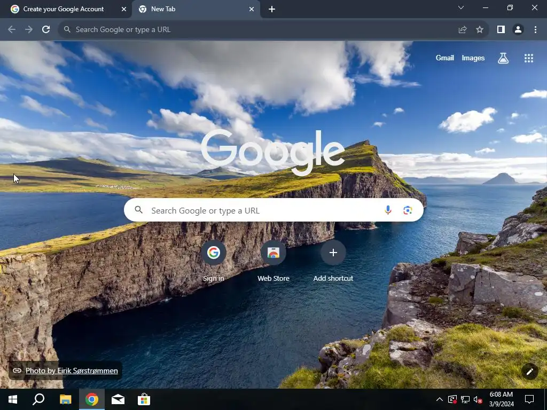
Task: Open Search Labs flask icon
Action: click(x=503, y=58)
